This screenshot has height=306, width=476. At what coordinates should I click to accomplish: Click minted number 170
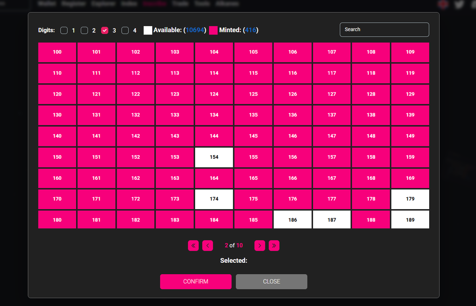point(57,199)
